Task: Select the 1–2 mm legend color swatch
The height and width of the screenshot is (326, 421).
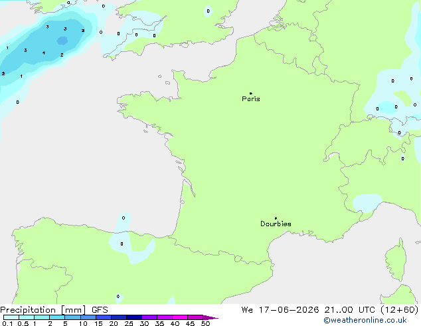Action: coord(42,317)
